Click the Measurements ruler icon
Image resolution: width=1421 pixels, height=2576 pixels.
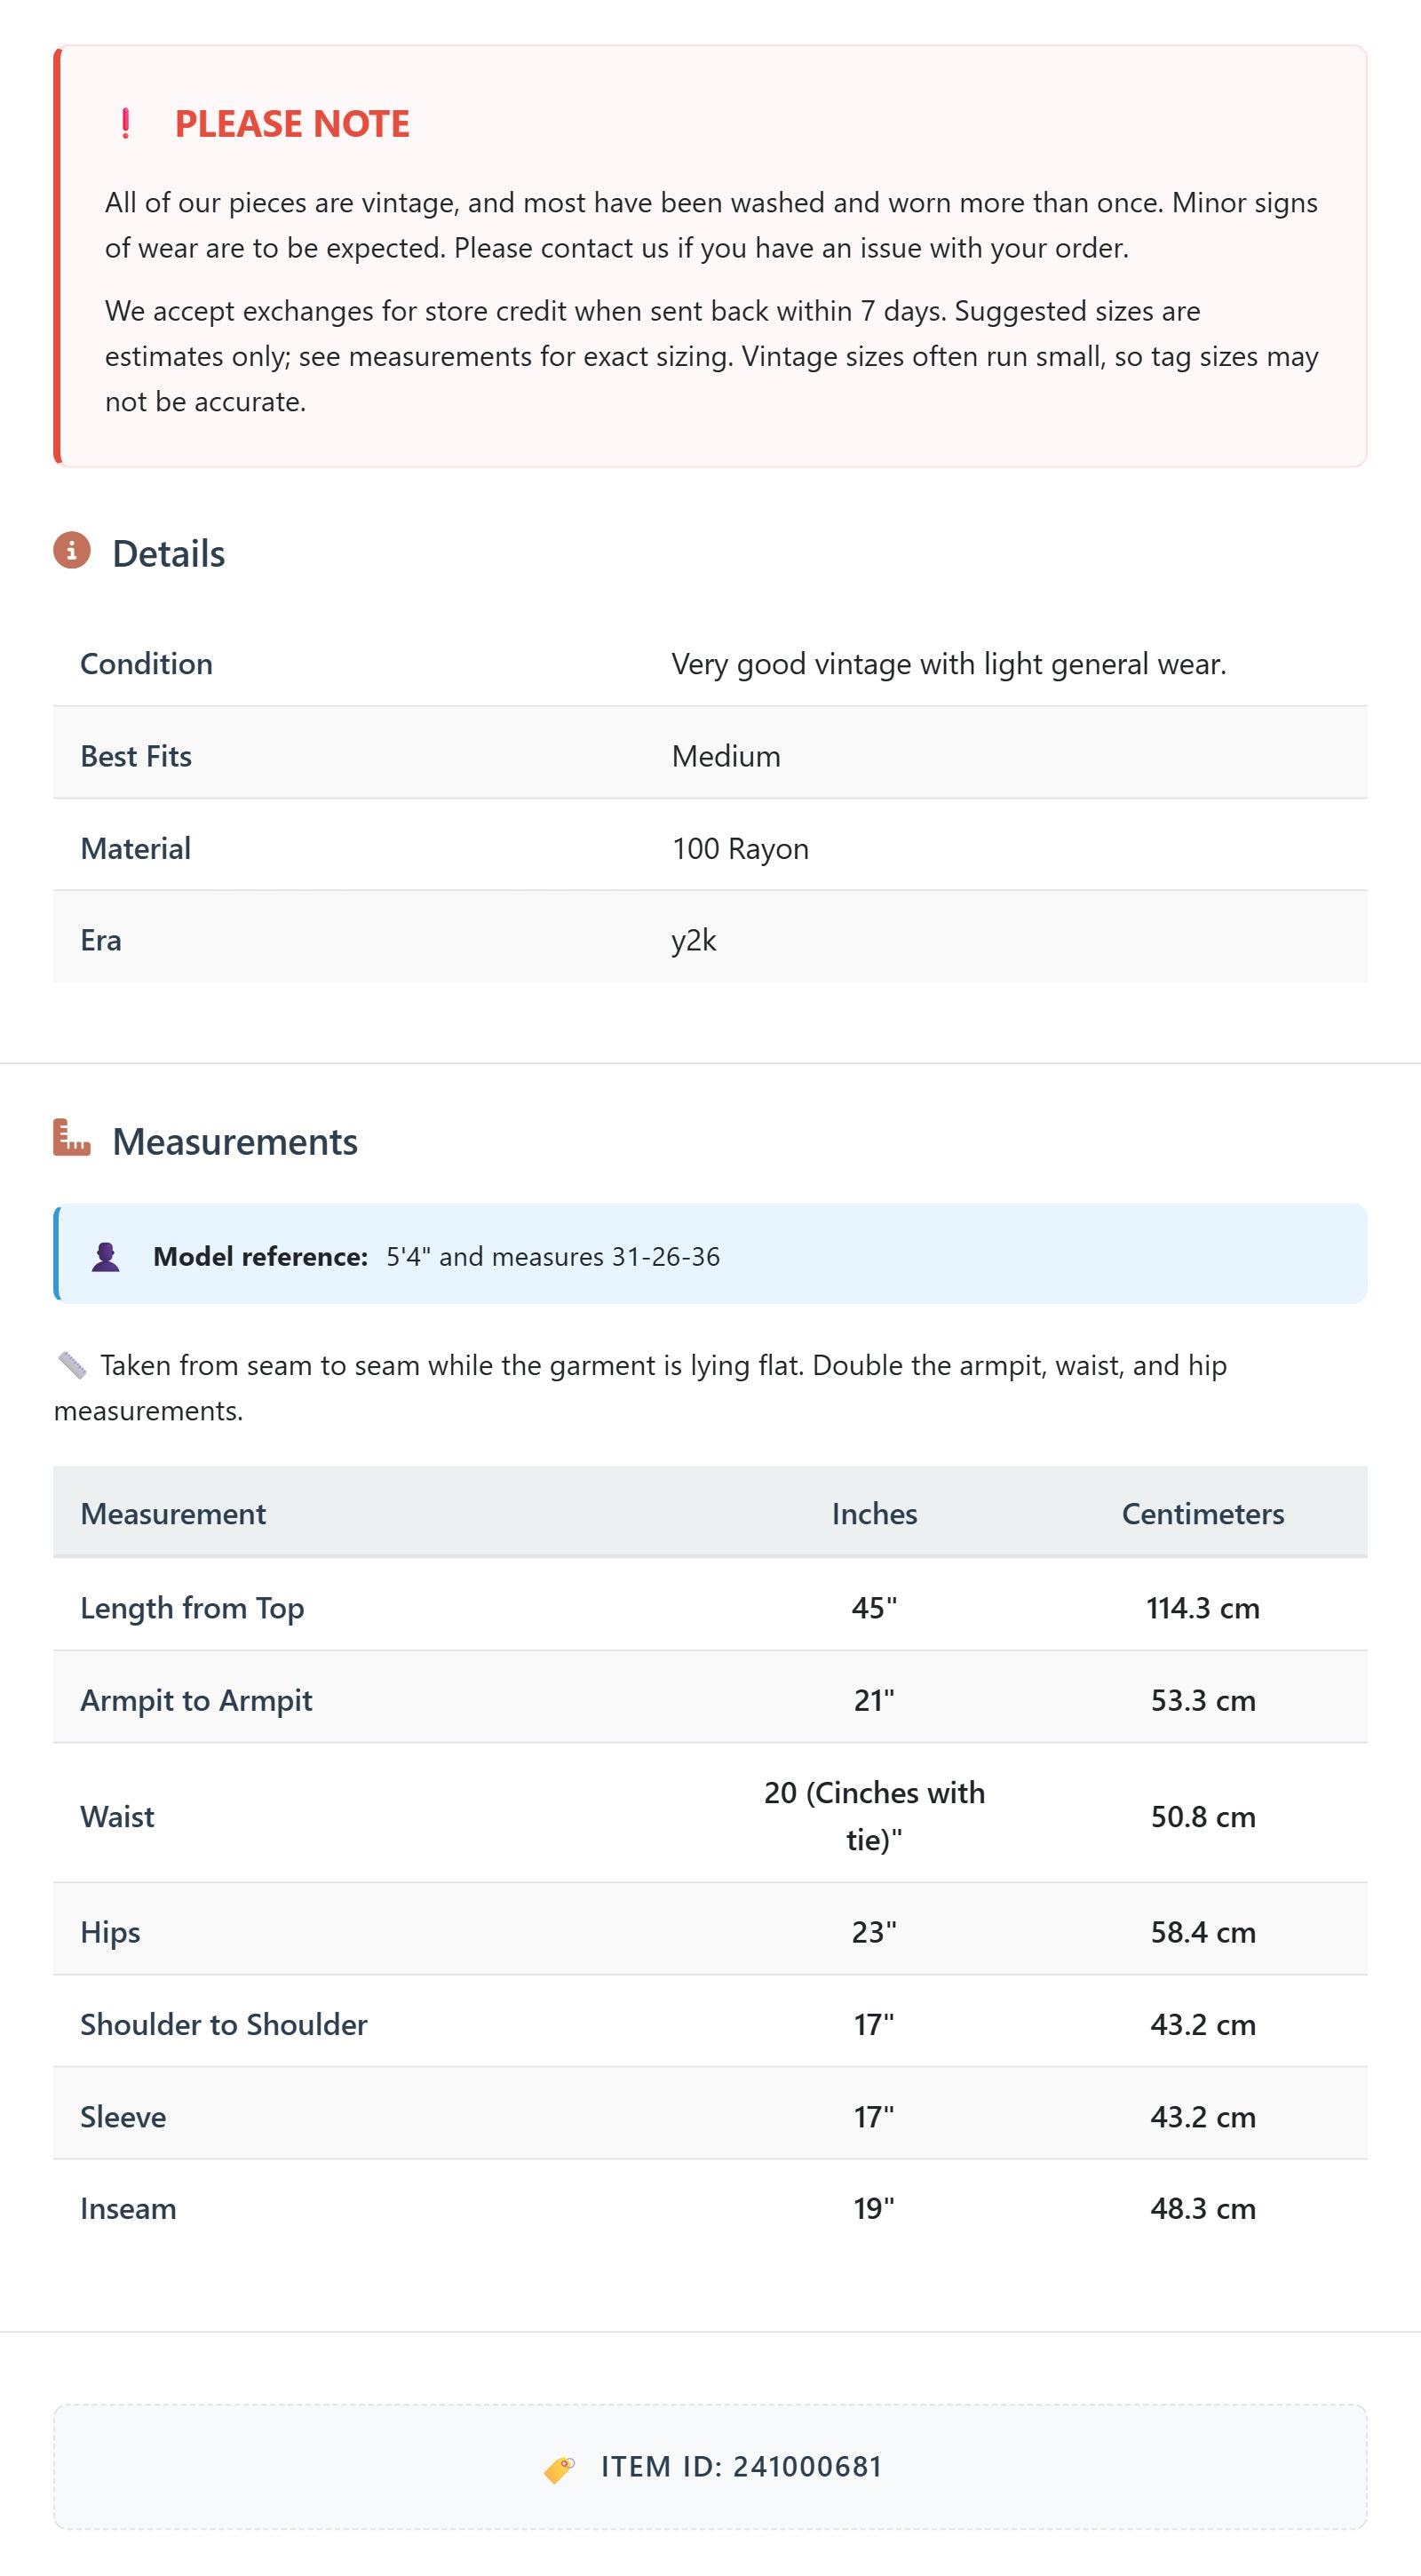pyautogui.click(x=72, y=1138)
